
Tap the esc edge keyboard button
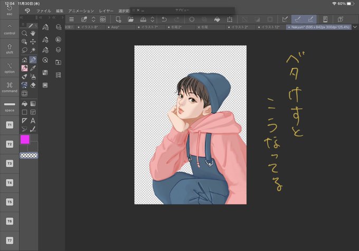10,10
